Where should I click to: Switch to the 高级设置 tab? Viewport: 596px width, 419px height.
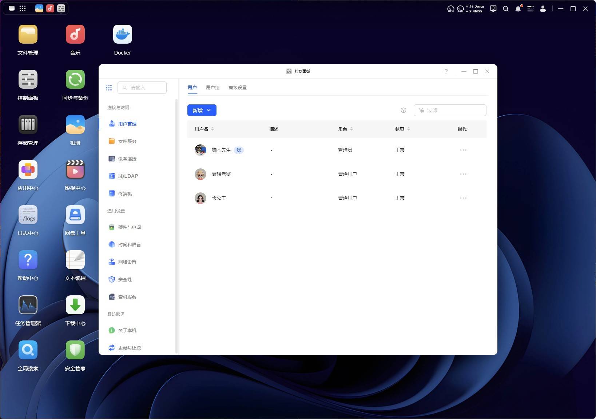point(238,88)
